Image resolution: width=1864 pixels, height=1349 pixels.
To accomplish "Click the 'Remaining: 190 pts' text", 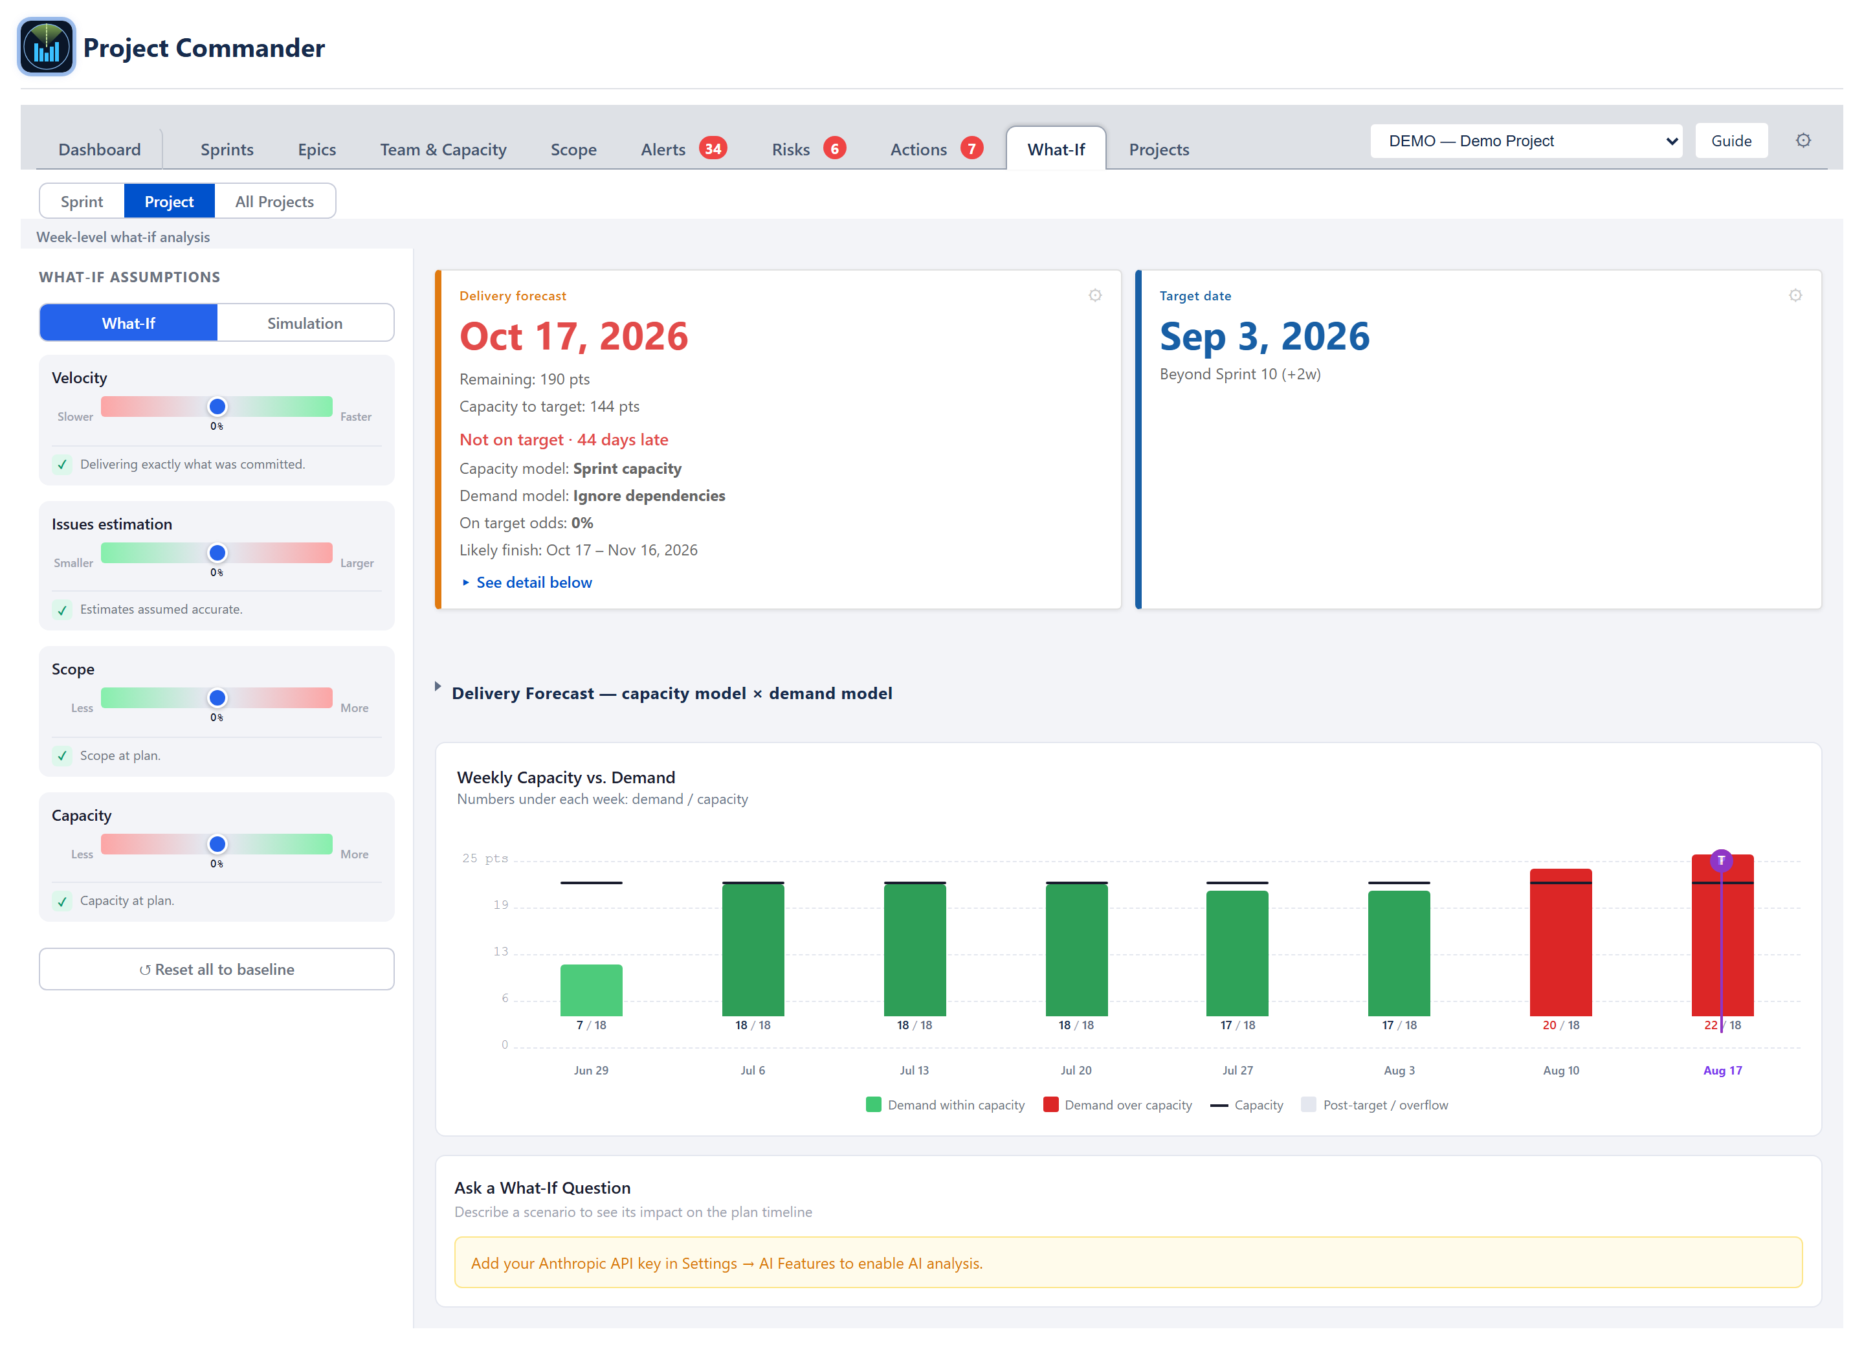I will point(524,379).
